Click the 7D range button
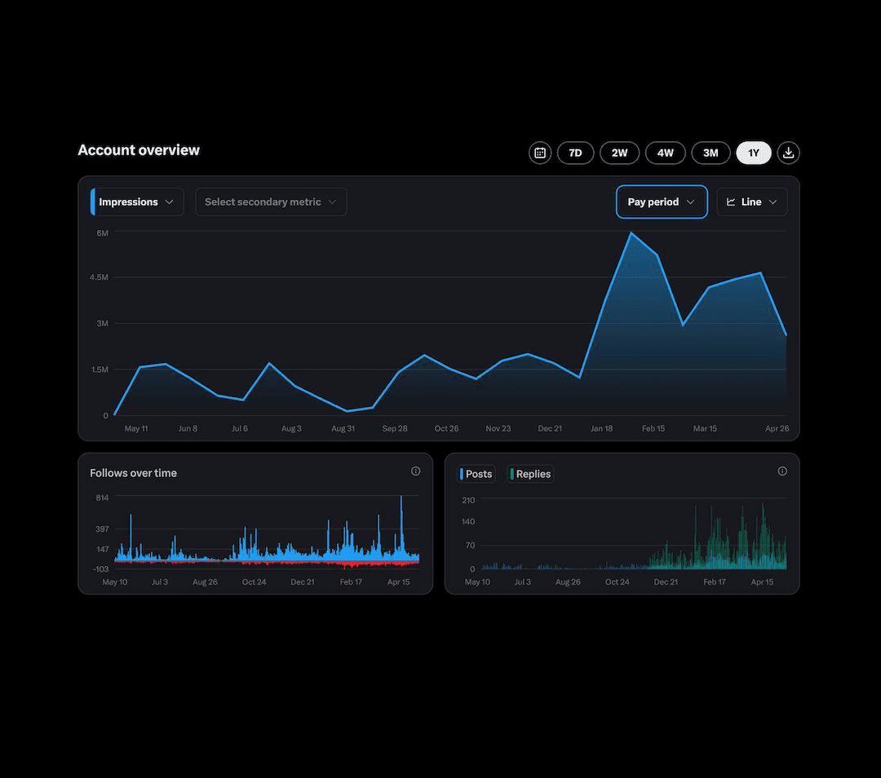 pos(576,153)
